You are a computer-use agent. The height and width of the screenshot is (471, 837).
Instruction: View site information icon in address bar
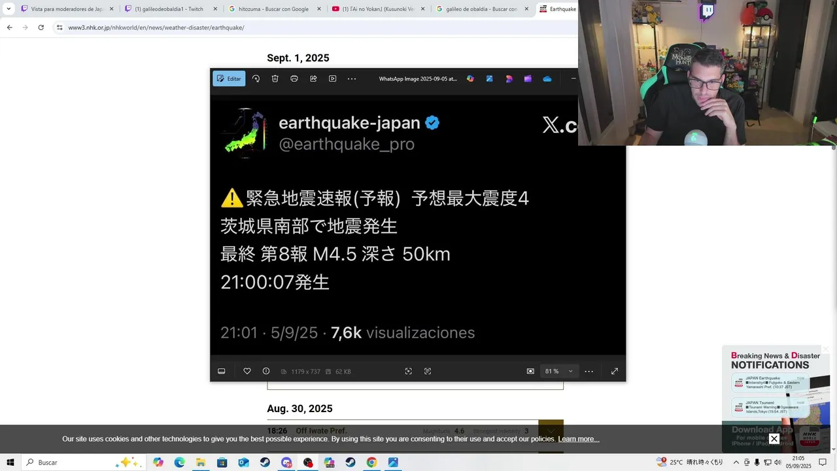tap(60, 27)
